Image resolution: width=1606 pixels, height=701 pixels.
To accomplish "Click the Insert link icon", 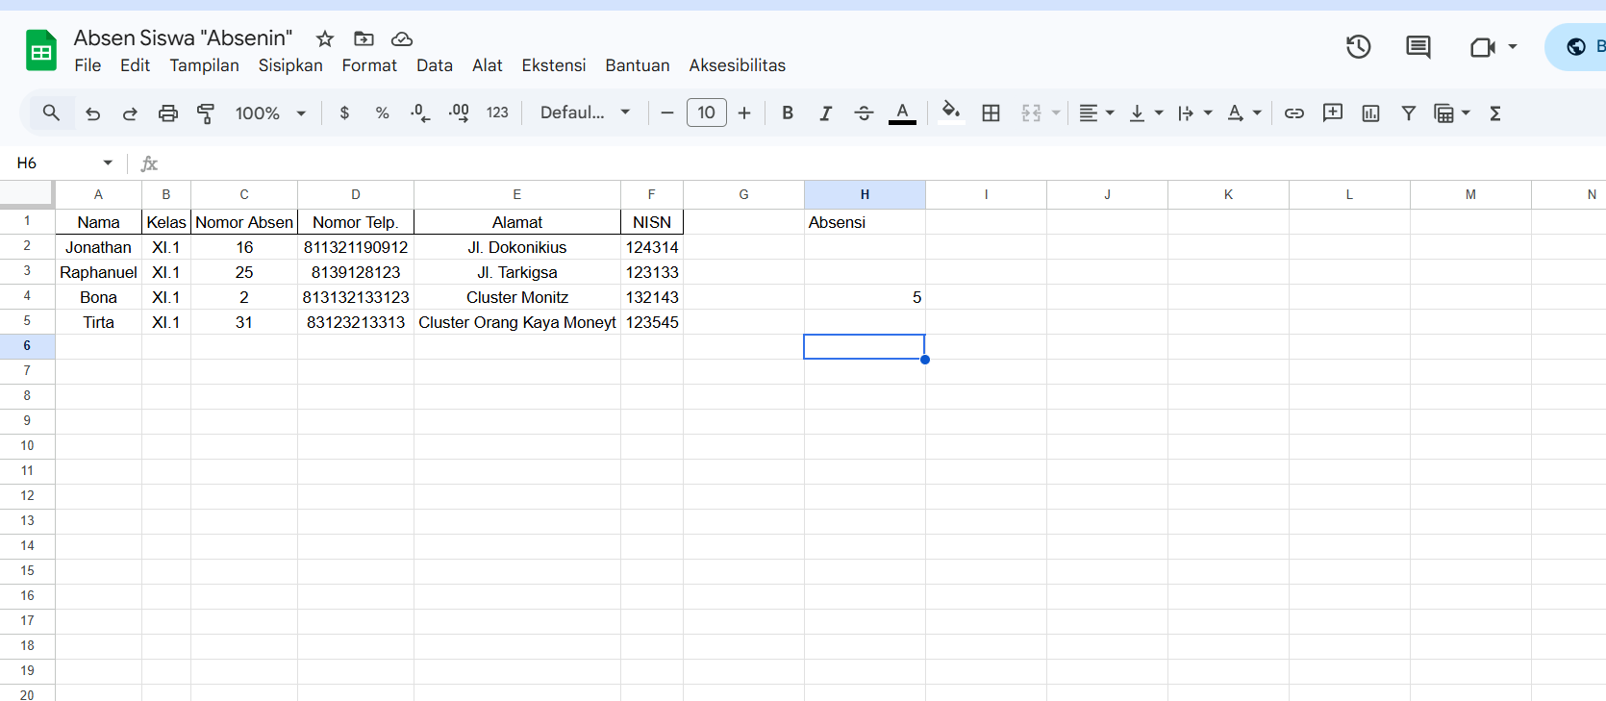I will tap(1294, 113).
